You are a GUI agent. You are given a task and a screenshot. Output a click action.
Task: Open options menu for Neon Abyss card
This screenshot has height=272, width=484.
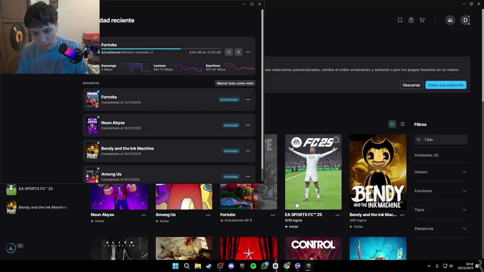[144, 215]
